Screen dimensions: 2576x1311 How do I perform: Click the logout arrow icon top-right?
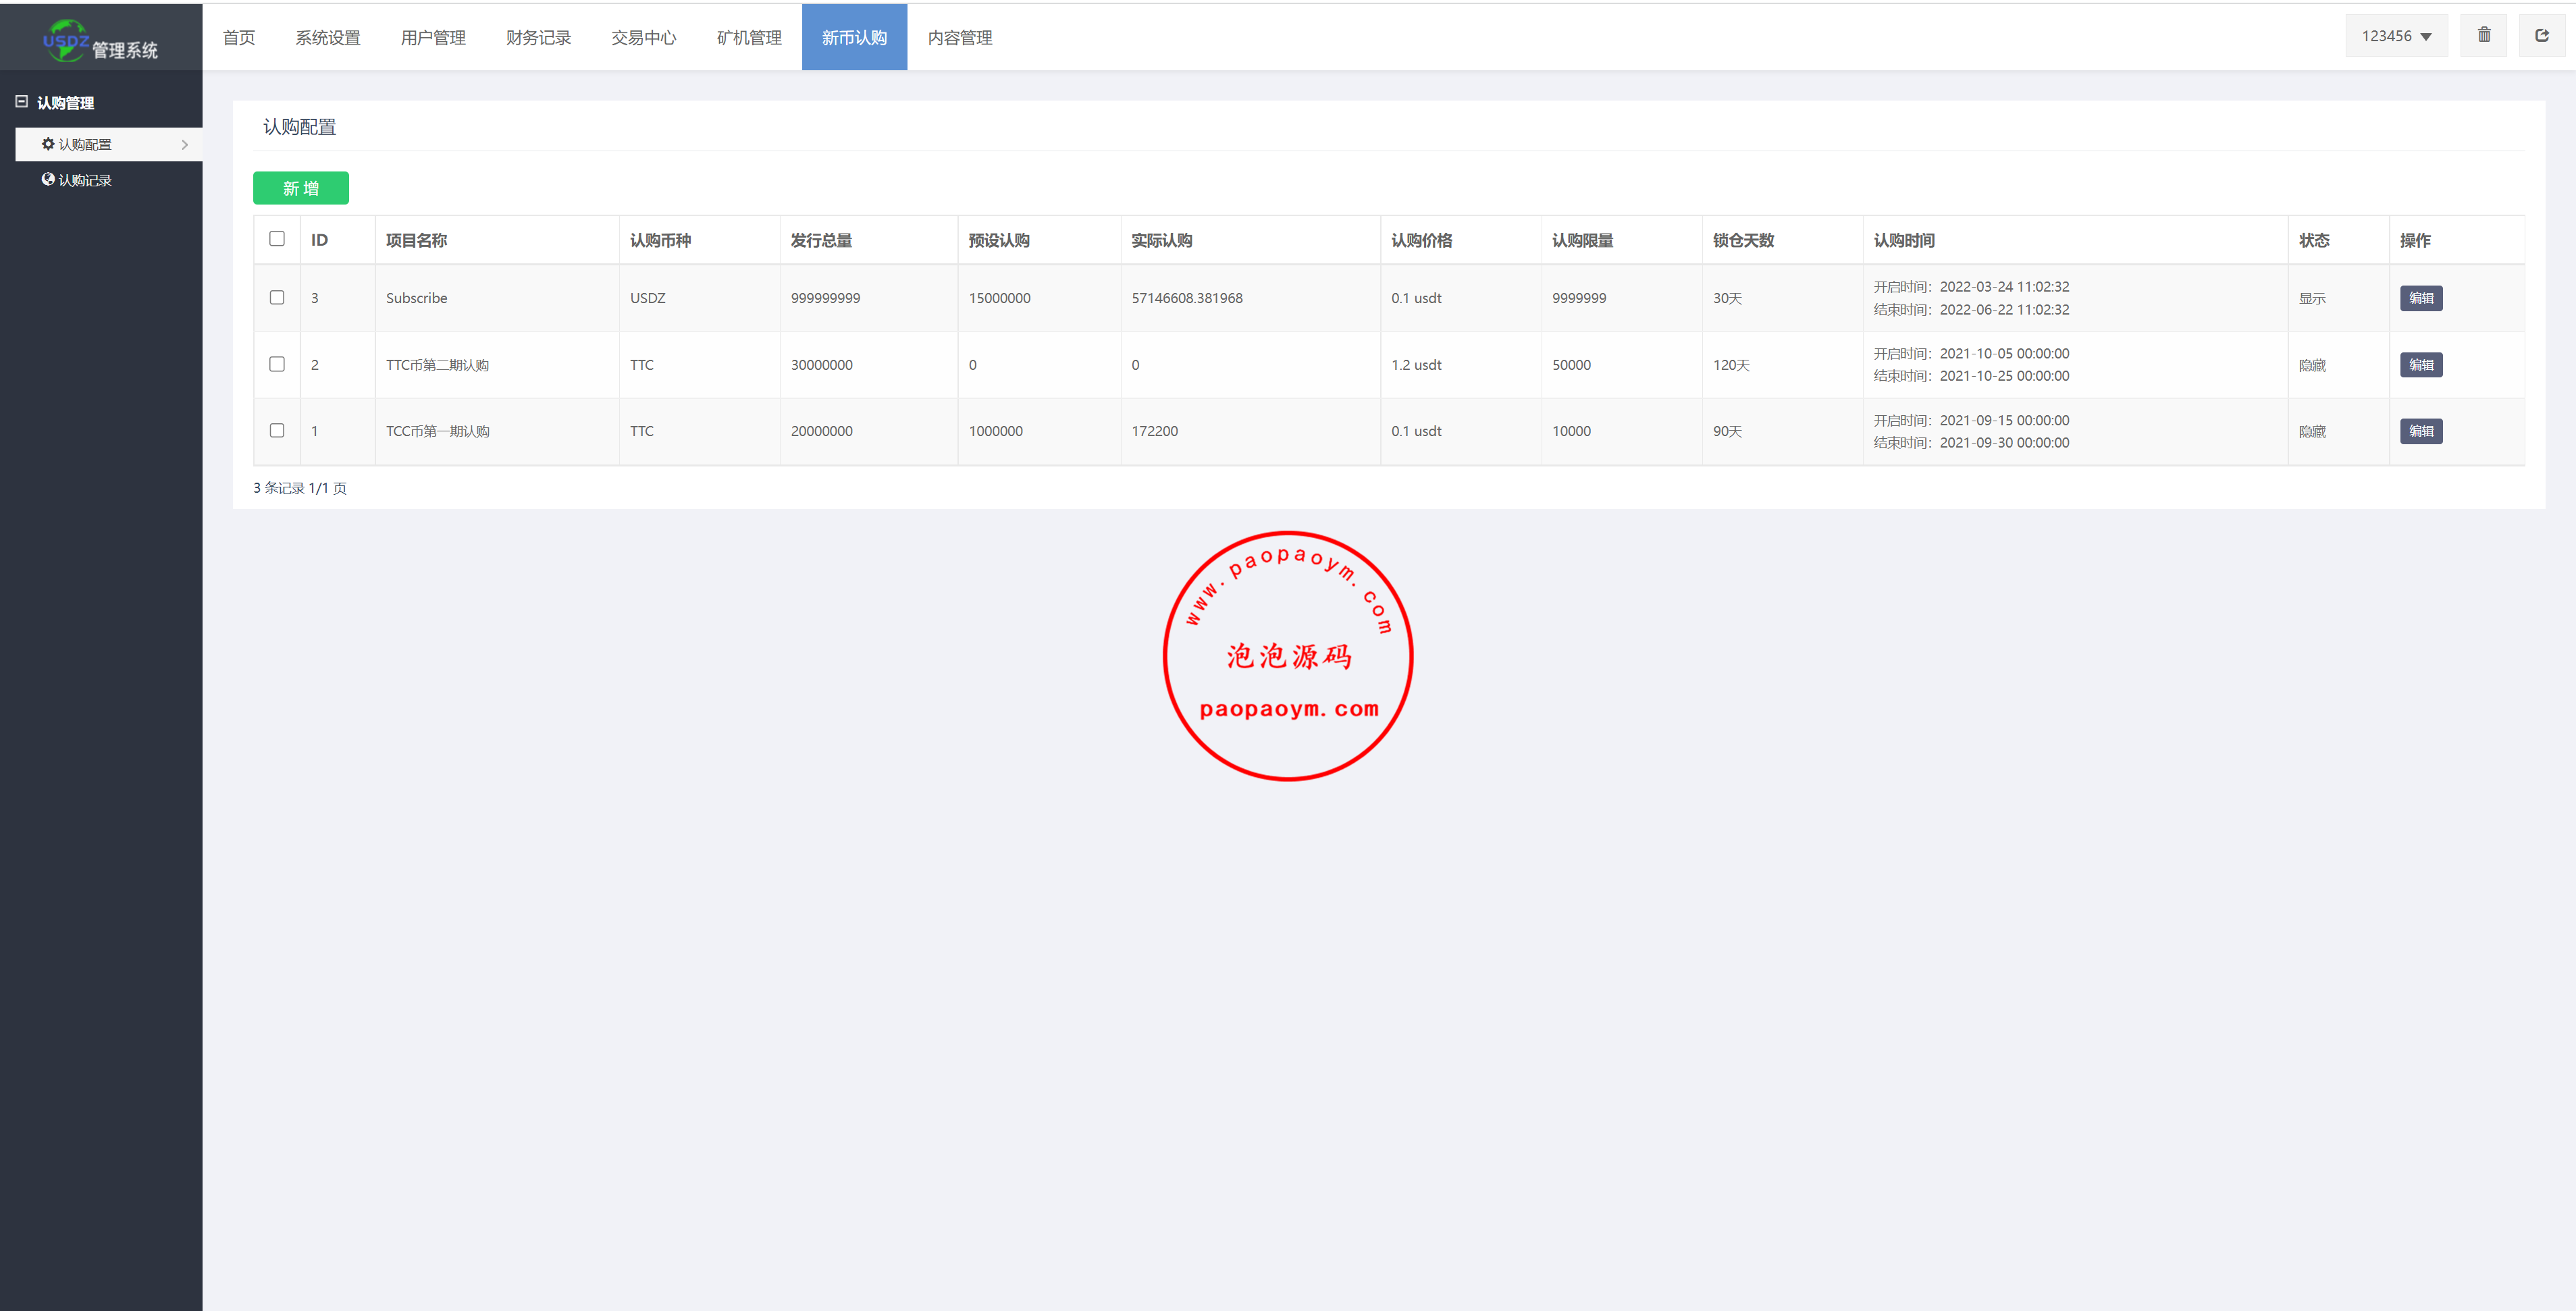tap(2541, 36)
